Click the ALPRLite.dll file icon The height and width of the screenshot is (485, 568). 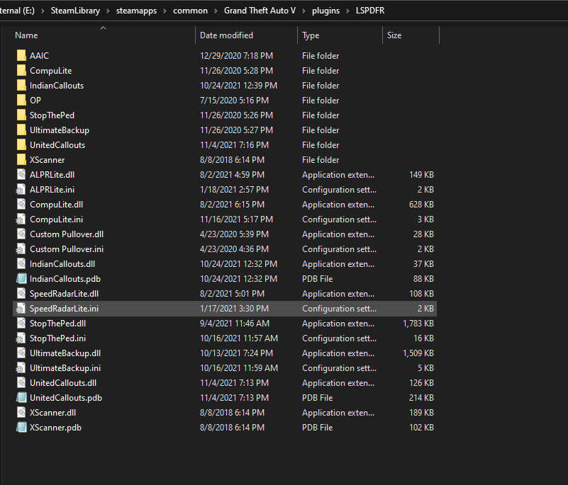click(x=21, y=174)
